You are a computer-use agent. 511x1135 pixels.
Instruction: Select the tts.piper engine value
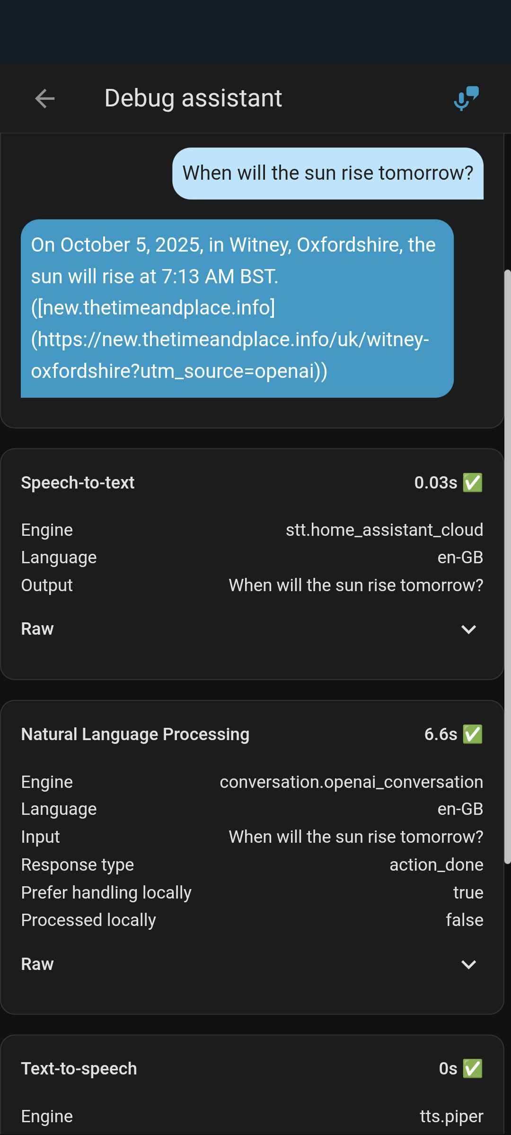coord(451,1117)
